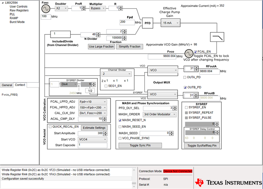Open the FCAL_LPFD_ADJ dropdown
Viewport: 263px width, 189px height.
point(92,102)
